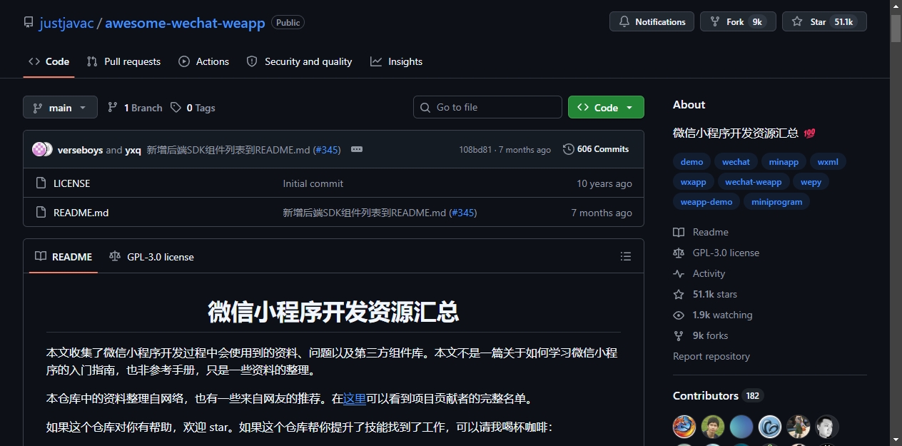This screenshot has height=446, width=902.
Task: View the 606 Commits history
Action: (x=596, y=149)
